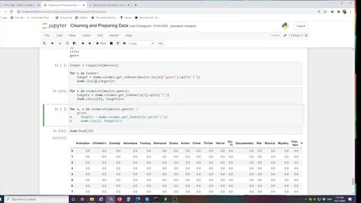
Task: Bookmark this page with the star icon
Action: pos(325,11)
